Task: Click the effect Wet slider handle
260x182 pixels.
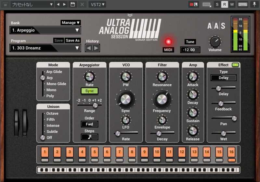Action: pyautogui.click(x=224, y=133)
